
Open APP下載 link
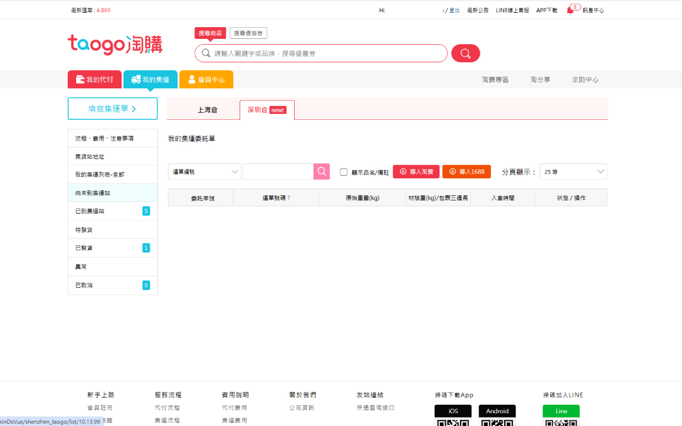click(x=547, y=10)
